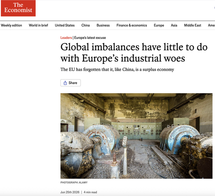215x196 pixels.
Task: Click the 'Jun 25th 2026' date
Action: coord(70,192)
